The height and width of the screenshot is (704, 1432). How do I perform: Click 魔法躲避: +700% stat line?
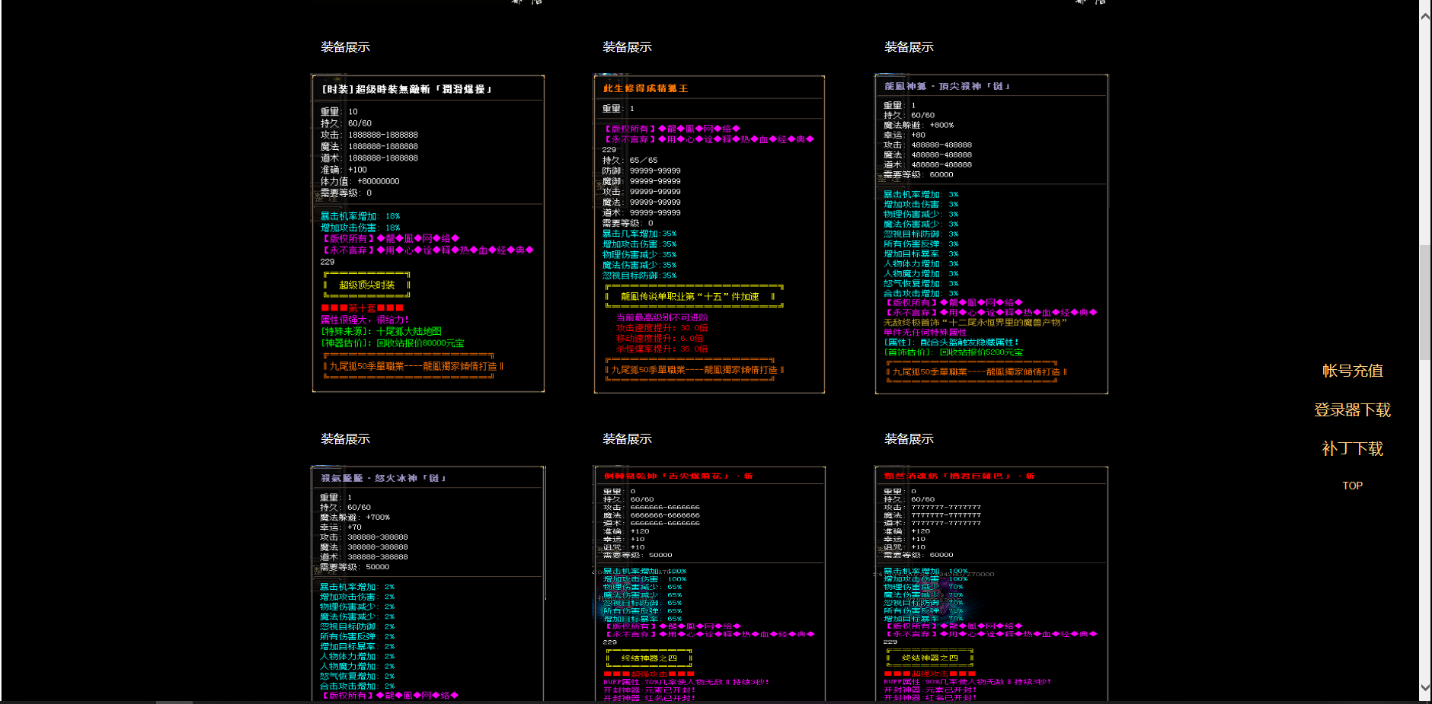(354, 517)
